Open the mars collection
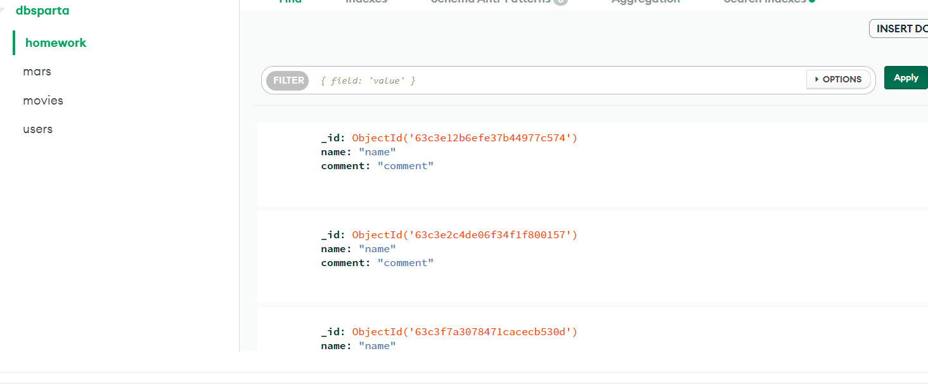The width and height of the screenshot is (928, 384). click(37, 72)
